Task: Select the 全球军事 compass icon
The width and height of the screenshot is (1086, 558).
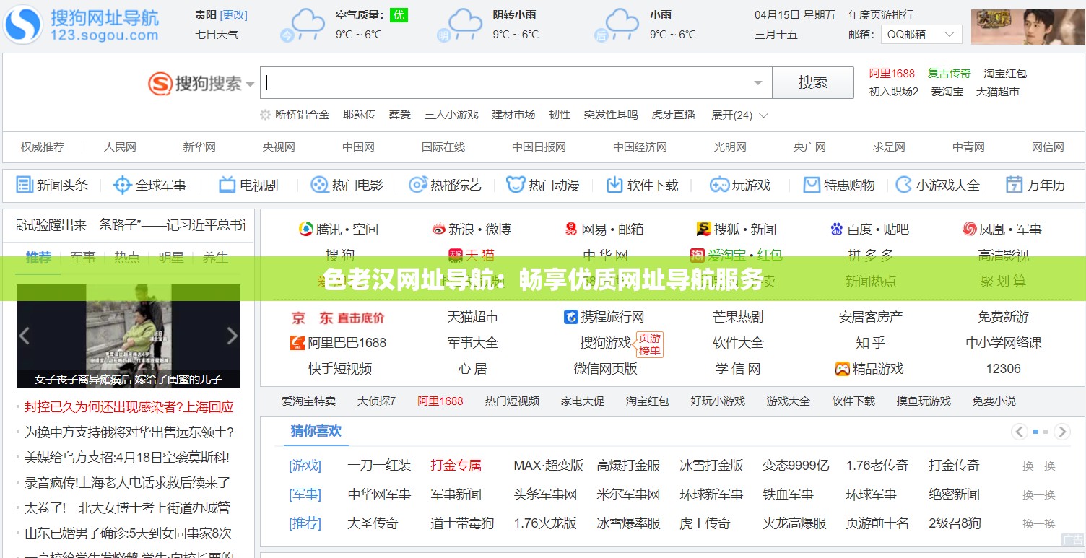Action: (x=121, y=185)
